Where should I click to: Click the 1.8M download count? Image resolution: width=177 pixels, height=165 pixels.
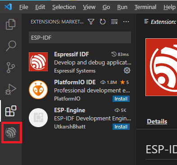(x=109, y=82)
